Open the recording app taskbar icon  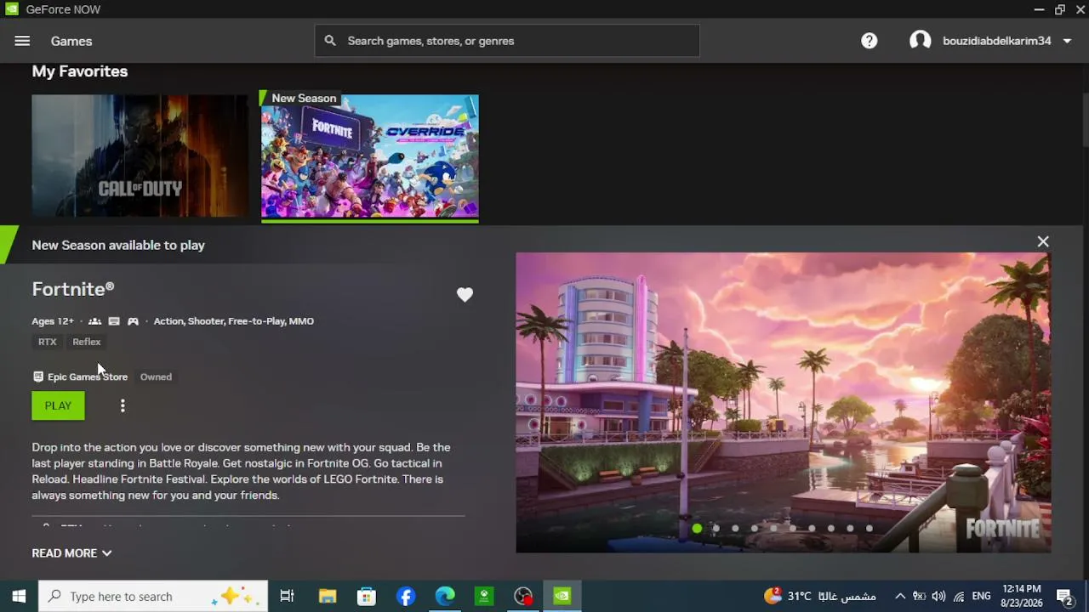tap(523, 596)
